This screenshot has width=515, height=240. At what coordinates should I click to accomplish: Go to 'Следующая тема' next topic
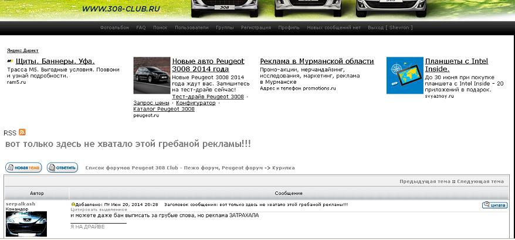(x=480, y=181)
